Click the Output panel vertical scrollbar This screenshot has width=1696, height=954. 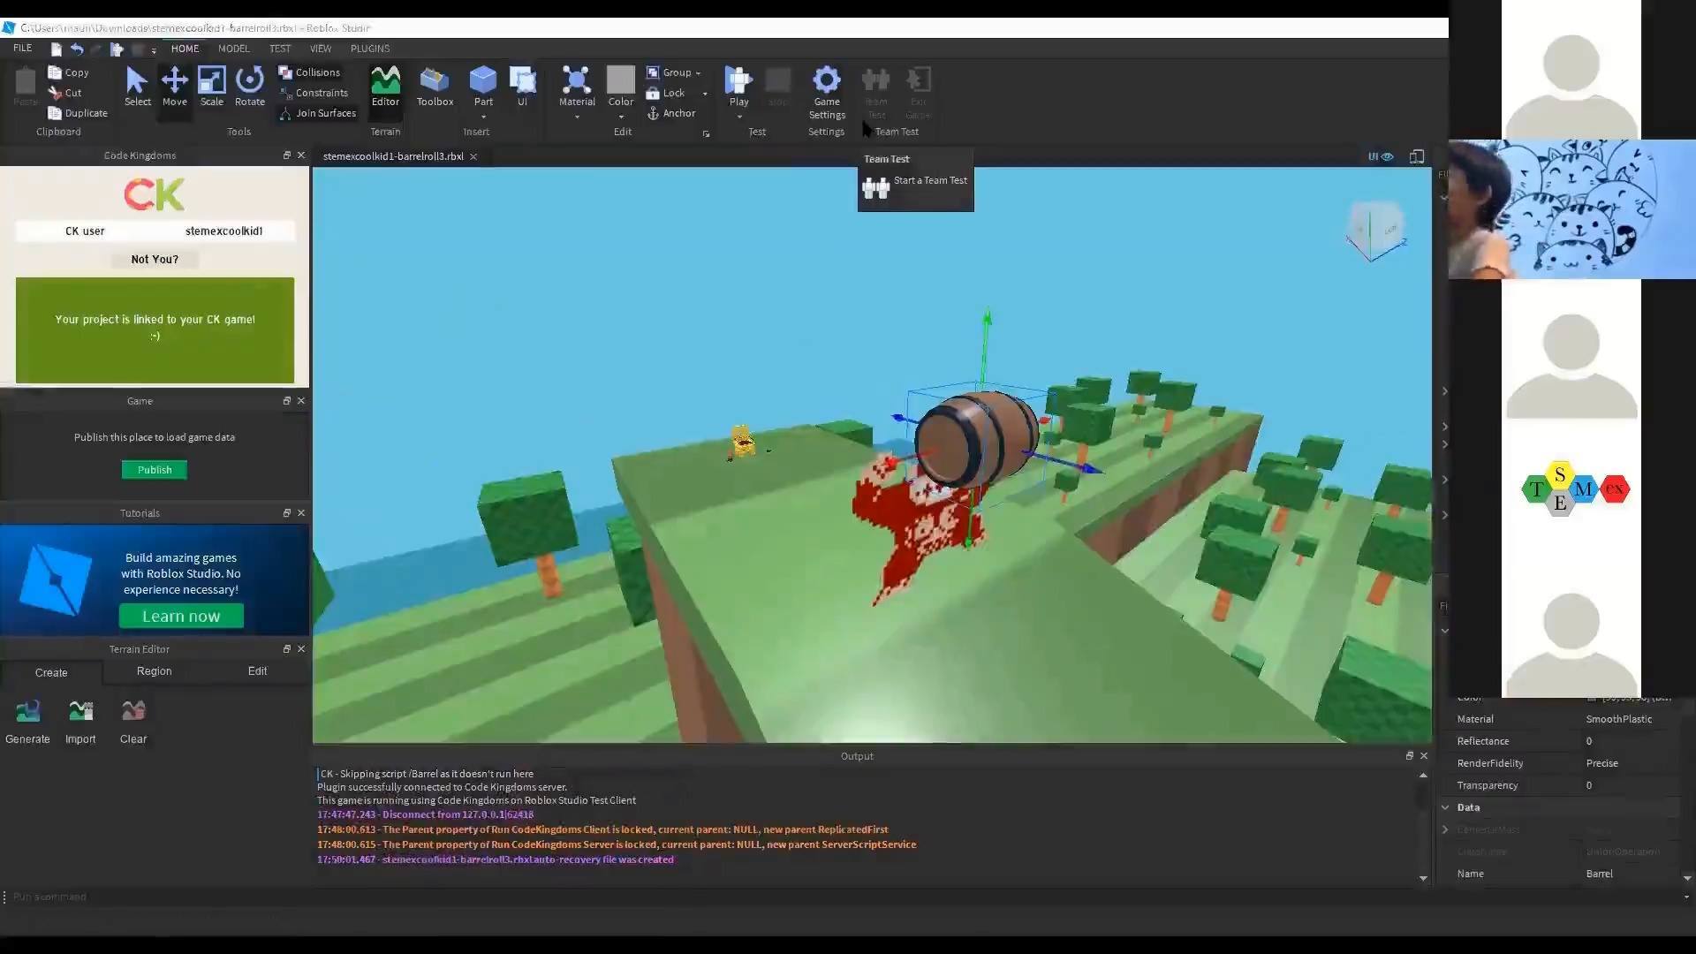tap(1423, 826)
